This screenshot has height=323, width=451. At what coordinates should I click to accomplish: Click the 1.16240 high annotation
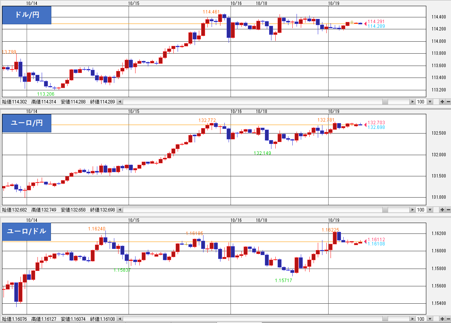[97, 229]
